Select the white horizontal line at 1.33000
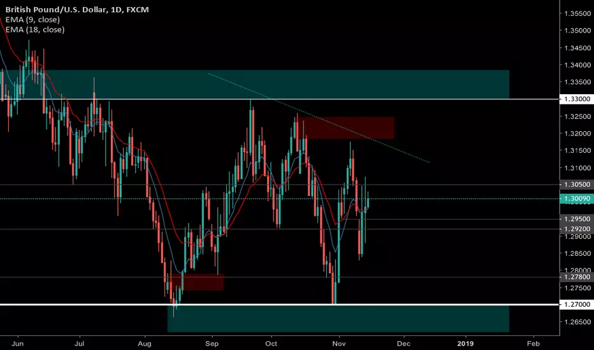Viewport: 594px width, 350px height. pos(280,99)
